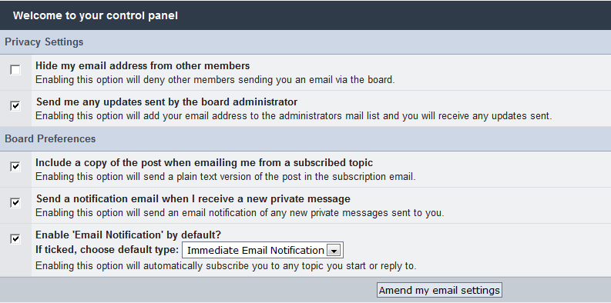Click the Send me any updates by administrator label
Viewport: 611px width, 303px height.
[166, 102]
